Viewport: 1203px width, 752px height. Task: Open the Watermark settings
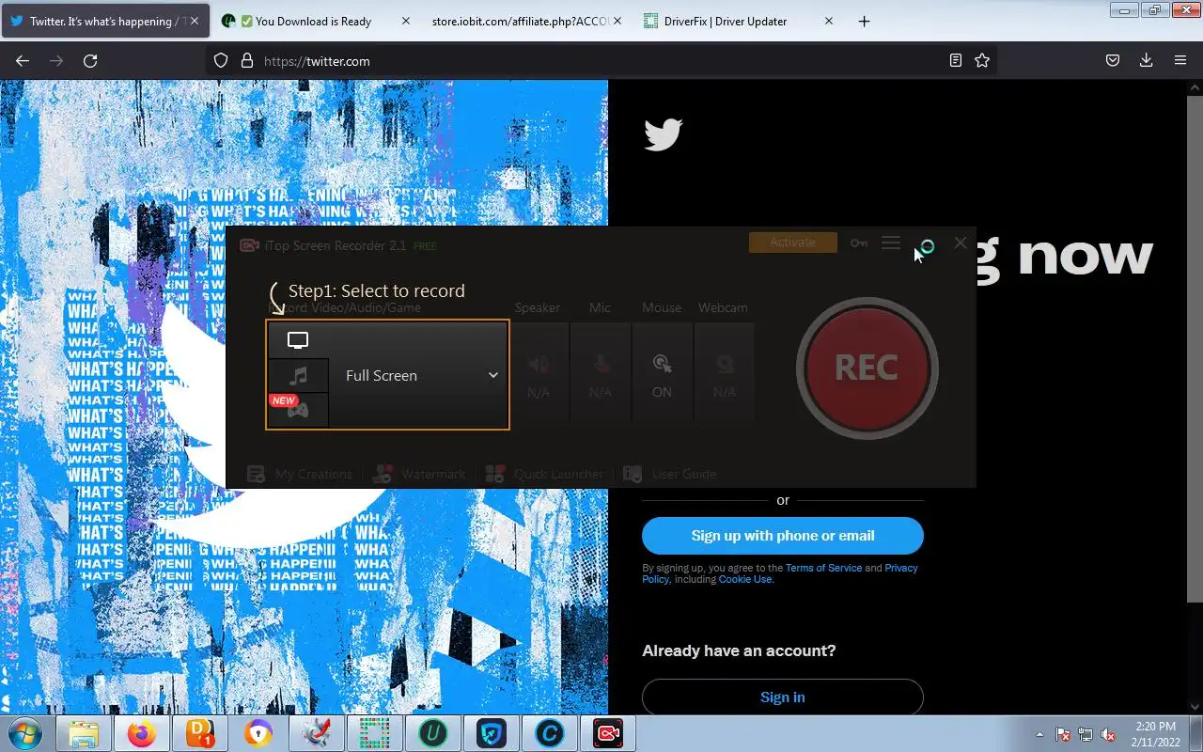pos(419,474)
